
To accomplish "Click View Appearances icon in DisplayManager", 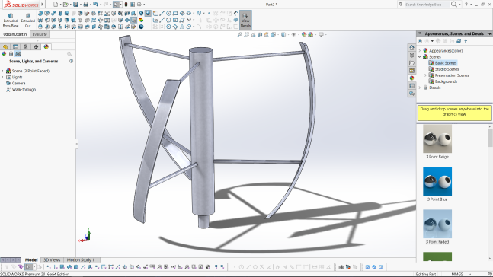I will pos(4,54).
